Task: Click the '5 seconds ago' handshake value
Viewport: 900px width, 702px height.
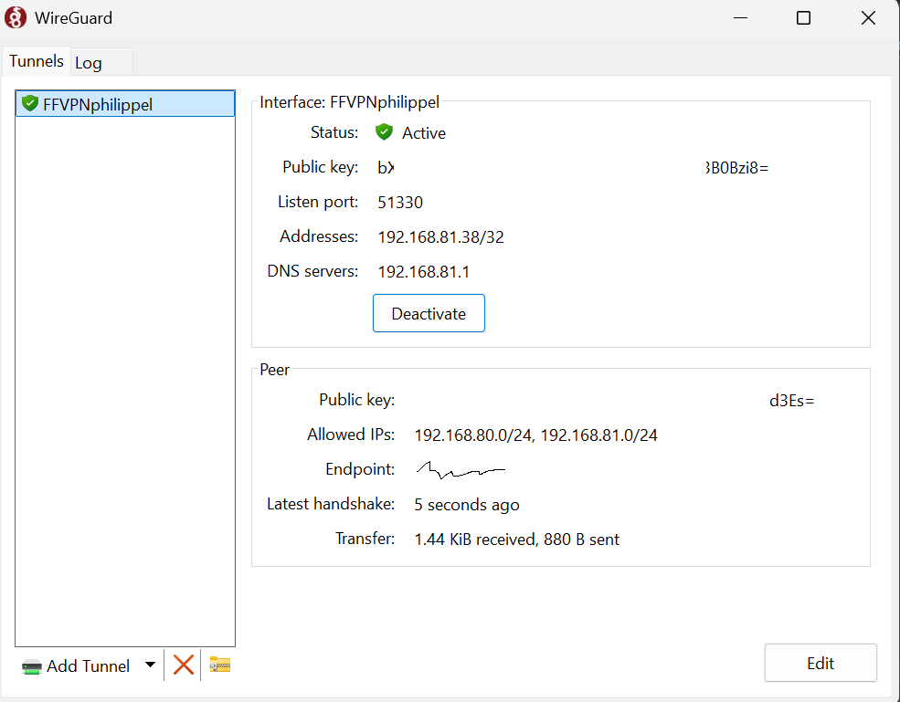Action: (x=467, y=505)
